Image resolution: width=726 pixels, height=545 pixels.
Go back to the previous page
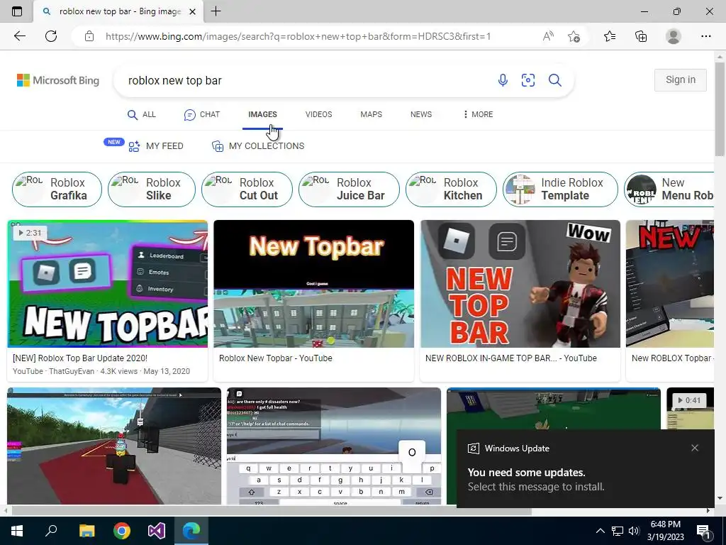19,36
